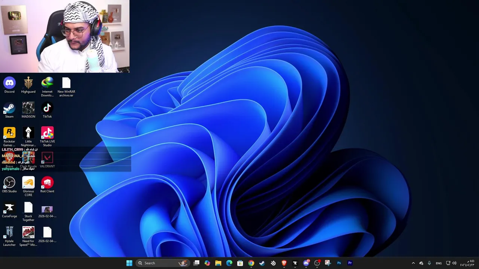479x269 pixels.
Task: Open Microsoft Store from the taskbar
Action: 240,263
